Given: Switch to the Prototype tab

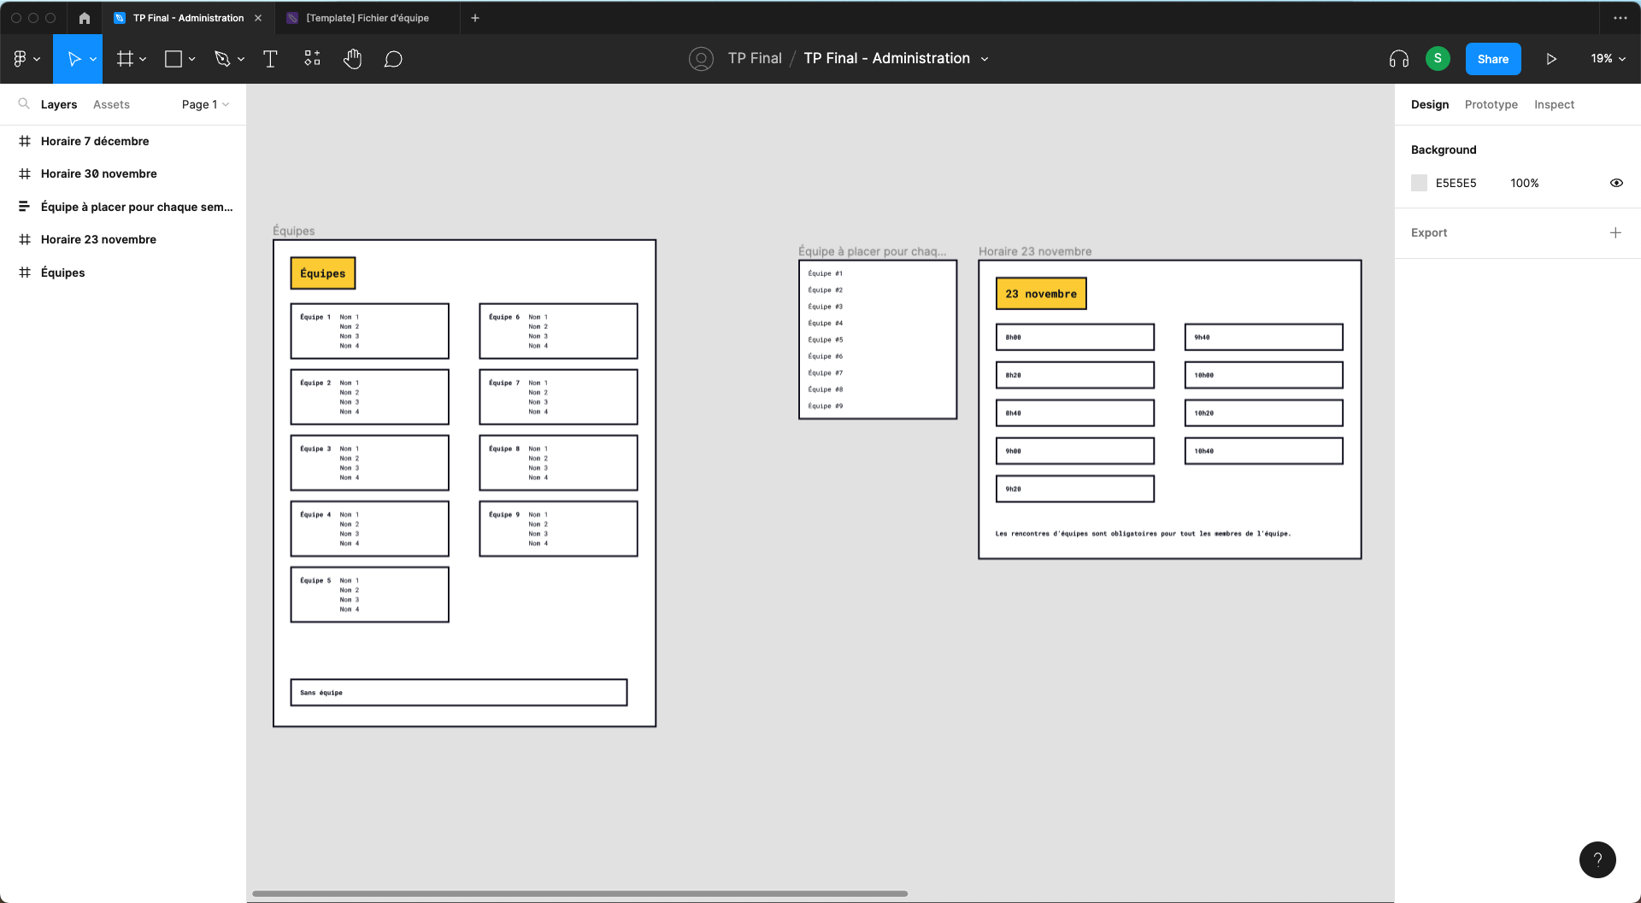Looking at the screenshot, I should click(x=1491, y=104).
